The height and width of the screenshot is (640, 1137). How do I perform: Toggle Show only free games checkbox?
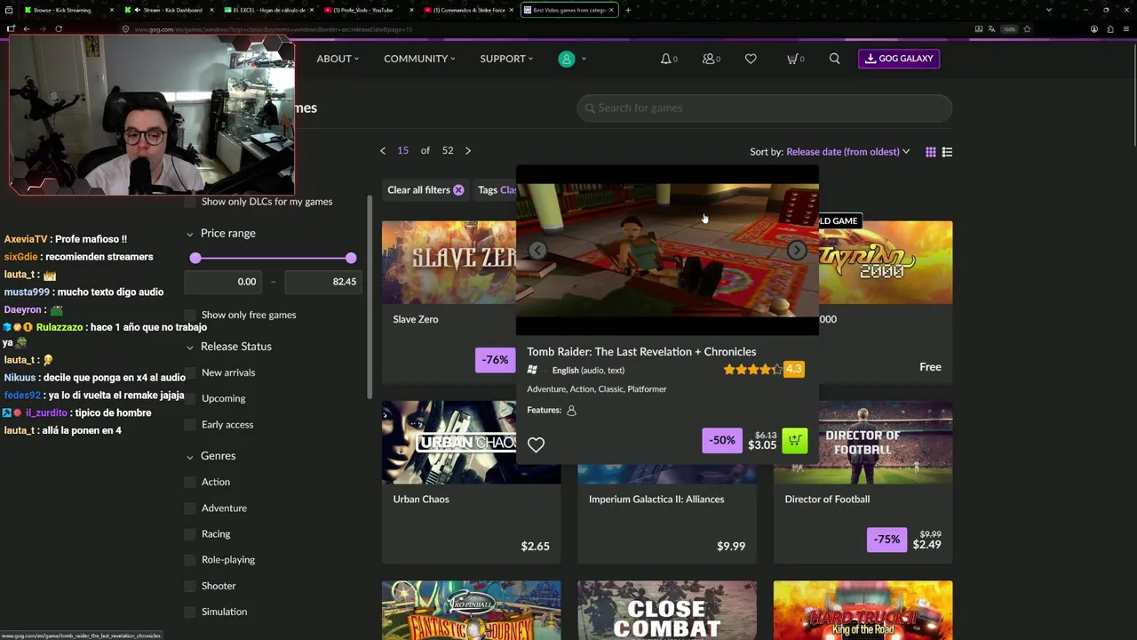tap(190, 315)
